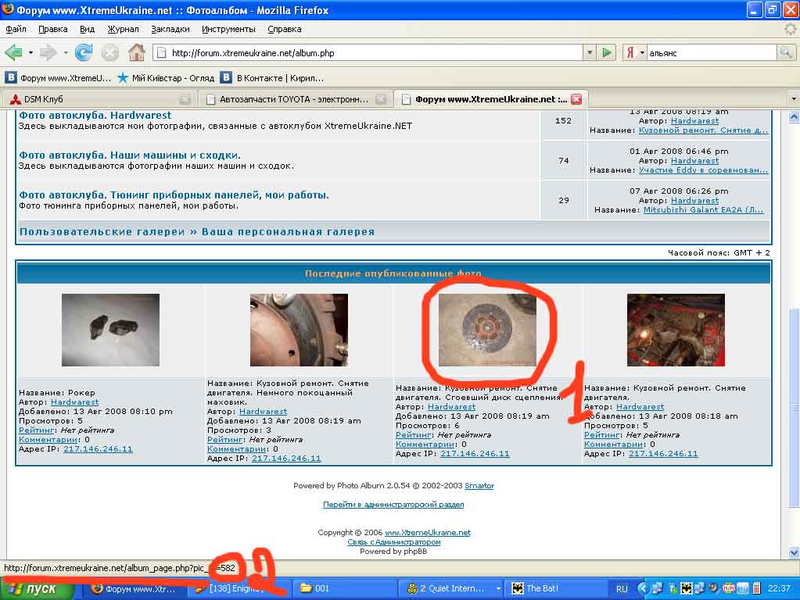Open the Фото автоклуба. Hardwarest gallery link
The width and height of the screenshot is (800, 600).
pyautogui.click(x=95, y=115)
